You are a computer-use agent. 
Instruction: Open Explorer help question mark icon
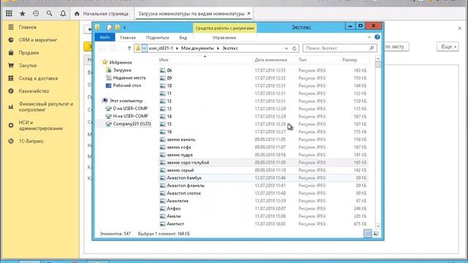click(x=377, y=37)
